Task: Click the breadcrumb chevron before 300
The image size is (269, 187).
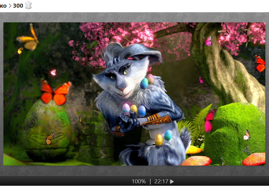Action: (10, 6)
